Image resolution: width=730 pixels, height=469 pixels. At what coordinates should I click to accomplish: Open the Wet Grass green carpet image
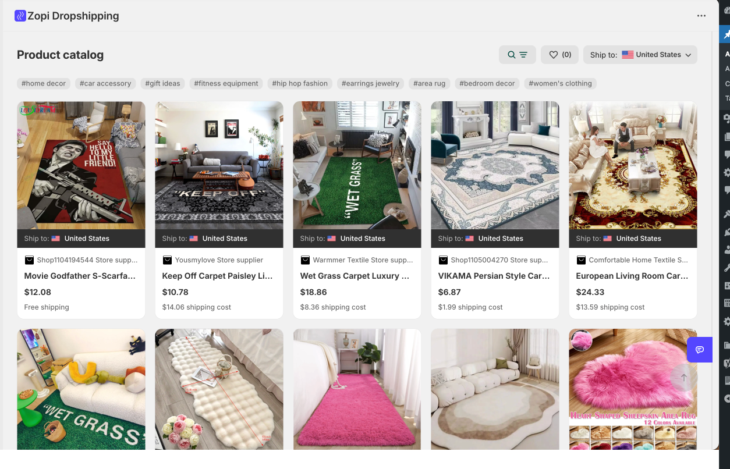coord(357,165)
